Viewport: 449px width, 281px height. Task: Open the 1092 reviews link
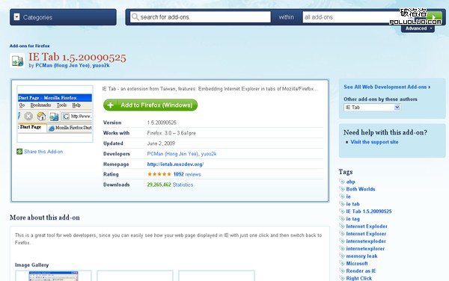187,174
